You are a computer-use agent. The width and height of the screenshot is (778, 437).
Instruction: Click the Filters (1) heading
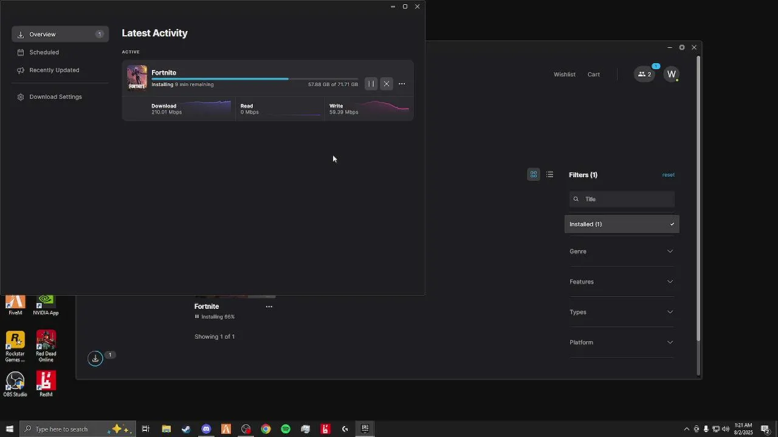tap(583, 175)
